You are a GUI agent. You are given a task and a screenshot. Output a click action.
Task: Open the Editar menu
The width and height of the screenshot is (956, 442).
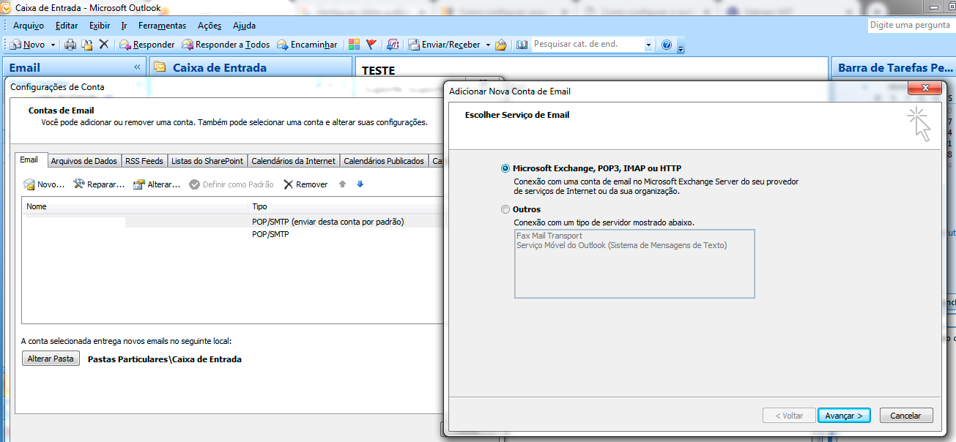click(67, 26)
